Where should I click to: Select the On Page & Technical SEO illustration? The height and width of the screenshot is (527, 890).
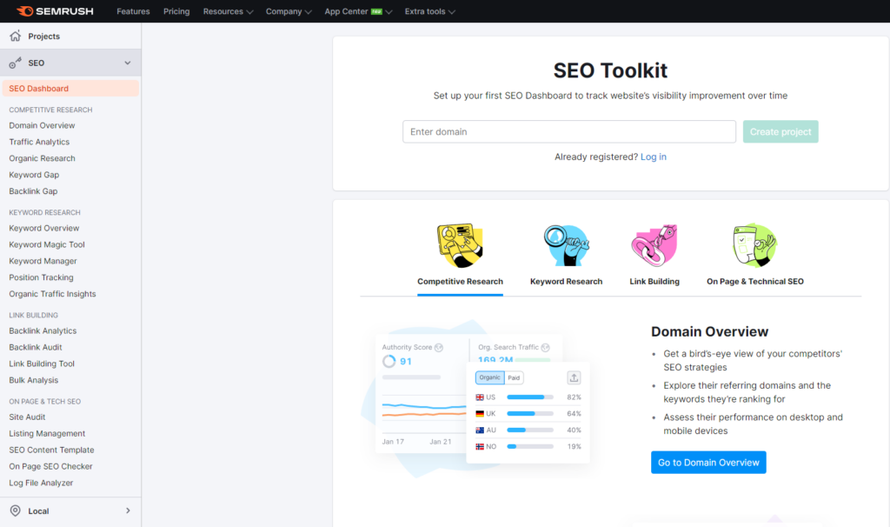[755, 245]
